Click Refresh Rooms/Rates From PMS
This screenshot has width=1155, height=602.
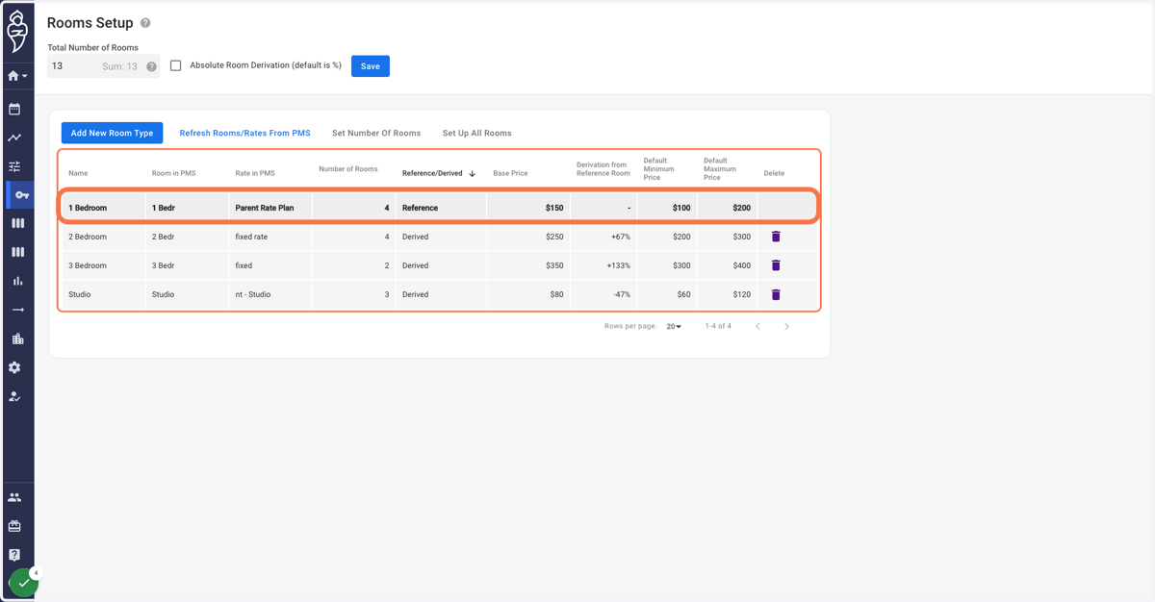click(x=244, y=133)
